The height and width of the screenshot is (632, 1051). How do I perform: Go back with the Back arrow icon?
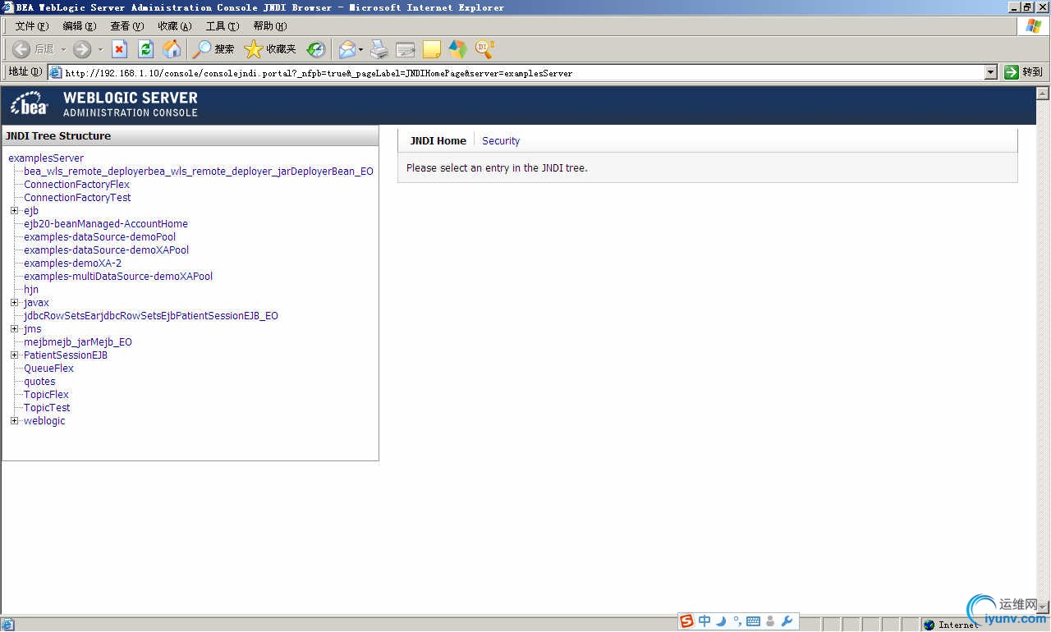tap(21, 49)
